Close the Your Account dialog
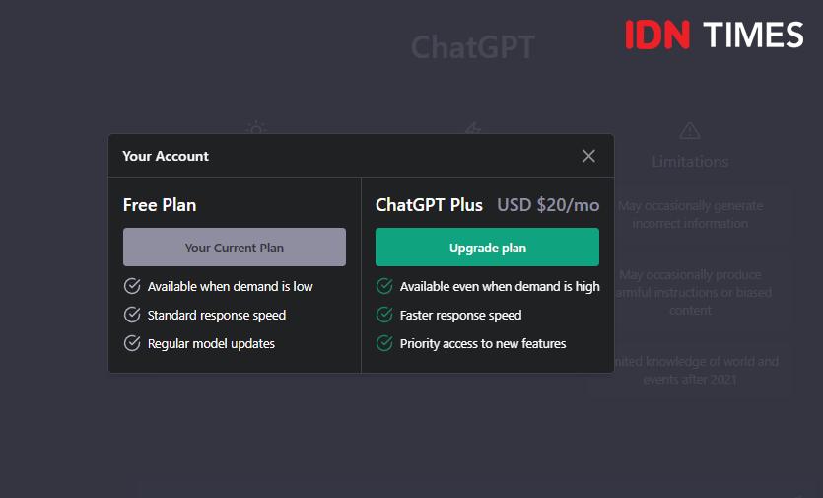This screenshot has height=498, width=823. tap(588, 156)
